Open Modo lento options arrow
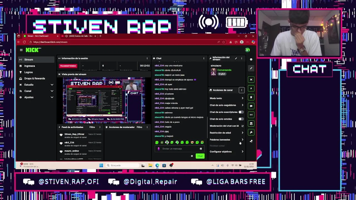This screenshot has height=200, width=356. (242, 98)
